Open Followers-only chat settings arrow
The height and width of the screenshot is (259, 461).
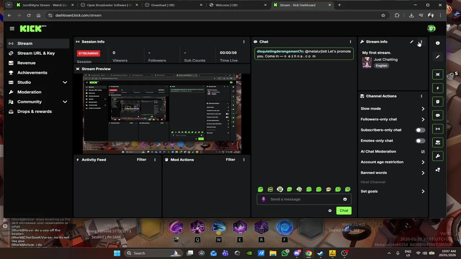[x=423, y=119]
